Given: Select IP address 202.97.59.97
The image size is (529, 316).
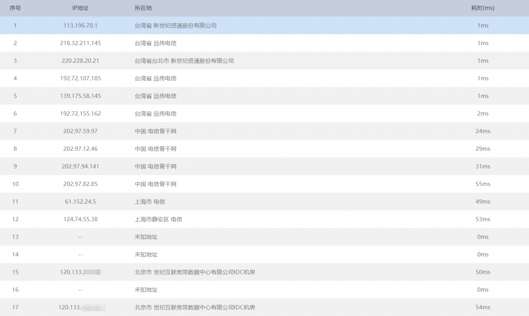Looking at the screenshot, I should pyautogui.click(x=80, y=131).
